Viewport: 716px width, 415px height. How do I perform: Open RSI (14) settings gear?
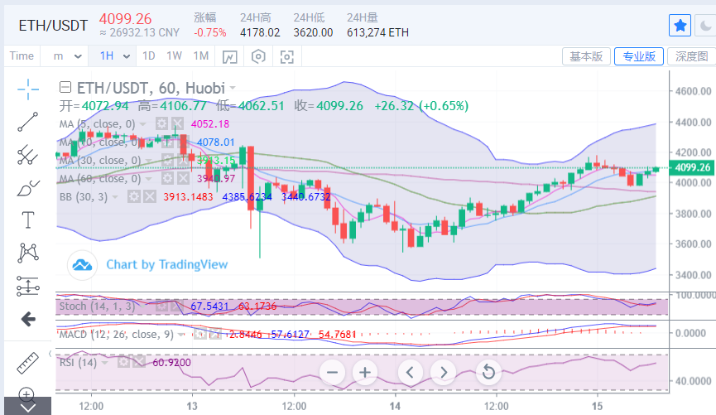[x=123, y=363]
